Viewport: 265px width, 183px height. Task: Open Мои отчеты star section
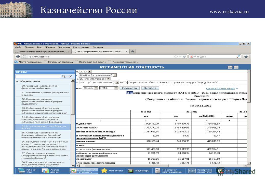[112, 171]
